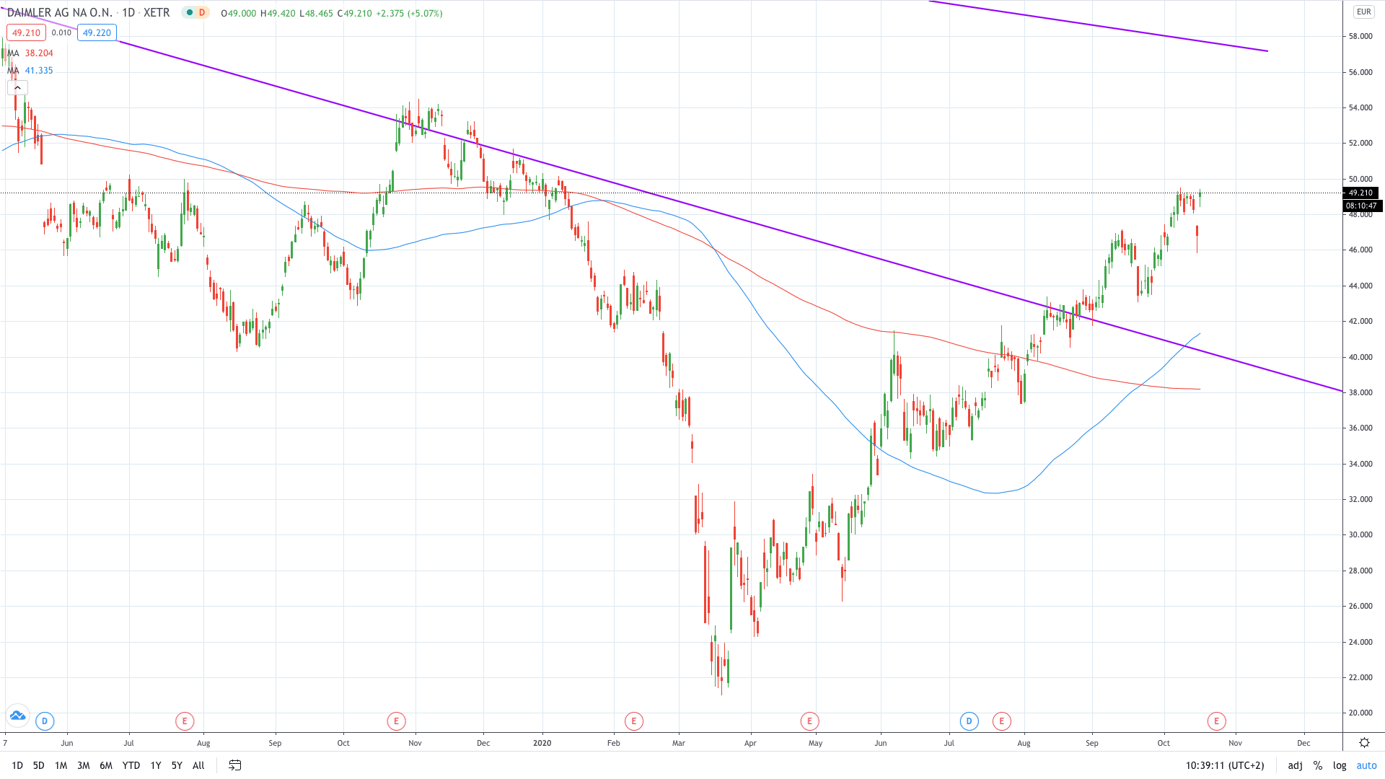Click the 58.000 price scale label

point(1360,36)
